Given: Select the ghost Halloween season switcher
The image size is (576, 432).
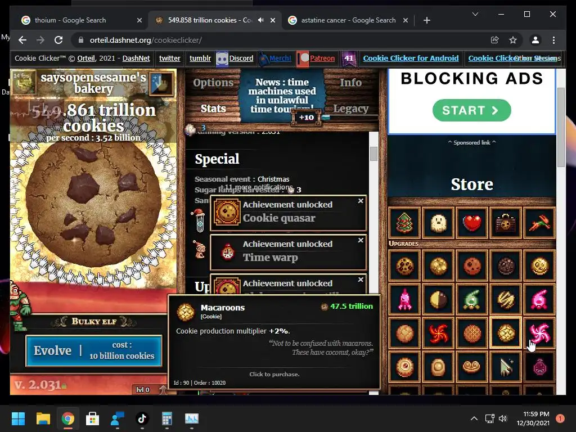Looking at the screenshot, I should 438,223.
